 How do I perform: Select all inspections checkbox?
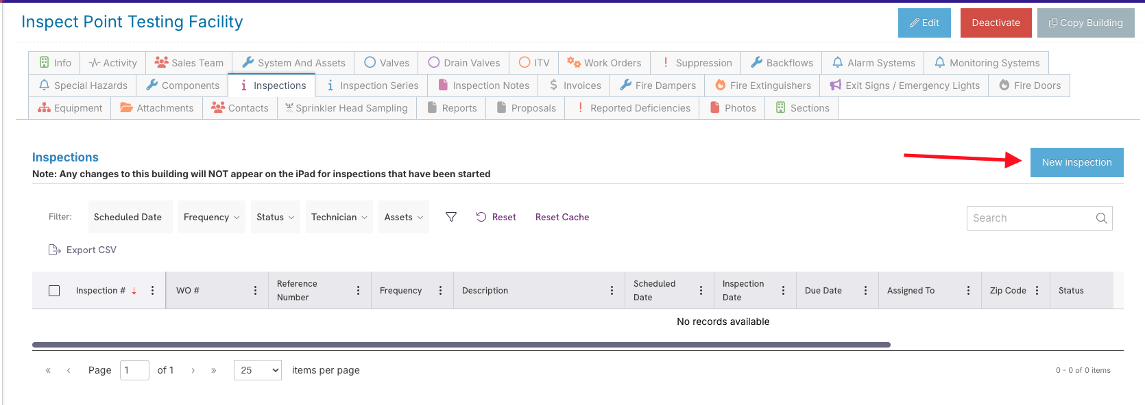click(x=54, y=291)
